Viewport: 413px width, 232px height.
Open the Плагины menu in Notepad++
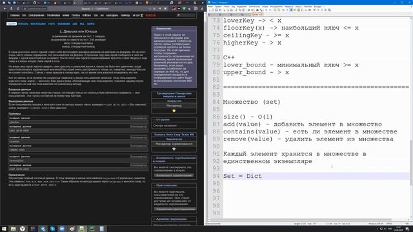(308, 6)
